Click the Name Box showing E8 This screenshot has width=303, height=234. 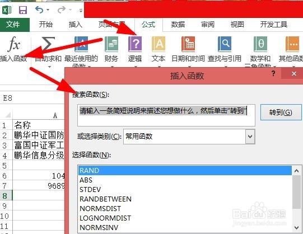tap(32, 98)
